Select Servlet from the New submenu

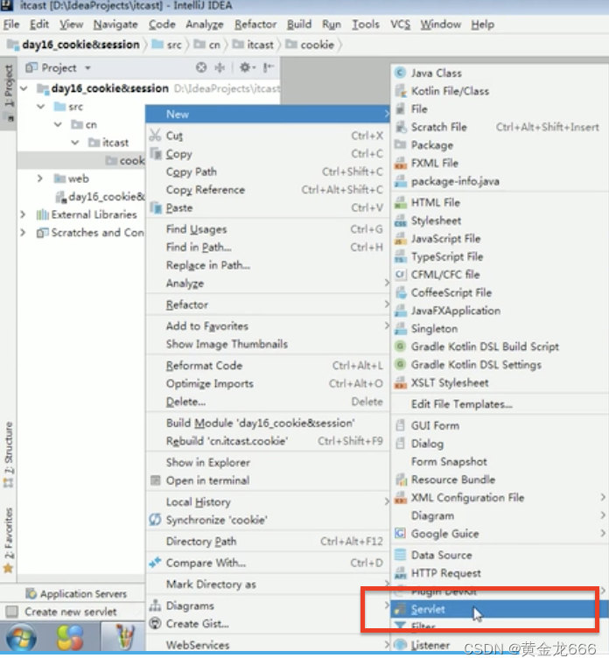click(x=500, y=609)
